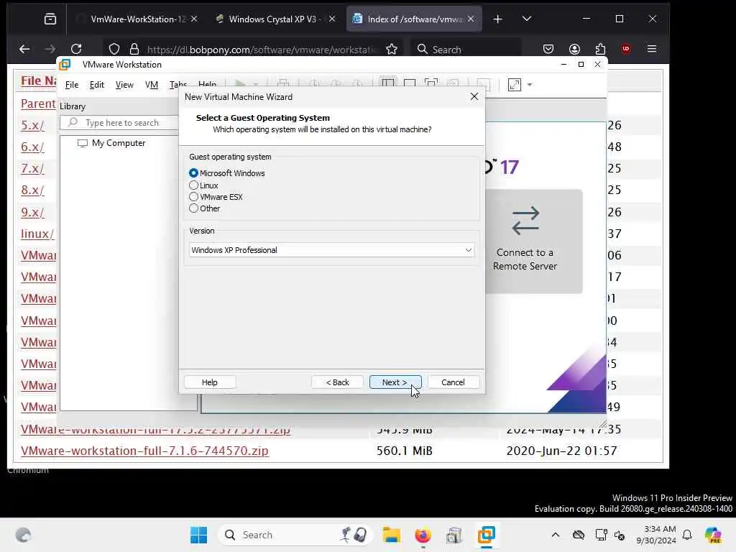Download VMware-workstation-full-7.1.6-744570.zip
736x552 pixels.
(x=144, y=451)
